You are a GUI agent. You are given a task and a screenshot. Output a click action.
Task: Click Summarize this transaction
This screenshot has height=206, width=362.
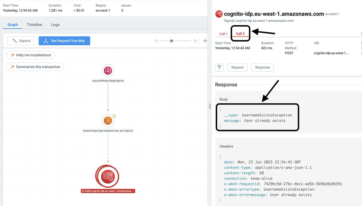[35, 67]
